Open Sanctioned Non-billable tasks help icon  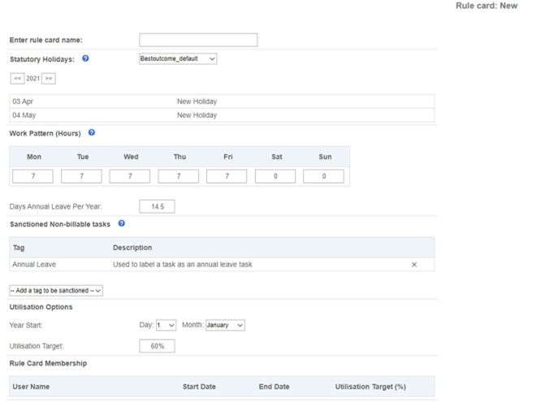(x=121, y=223)
